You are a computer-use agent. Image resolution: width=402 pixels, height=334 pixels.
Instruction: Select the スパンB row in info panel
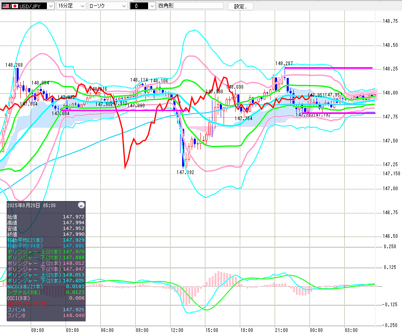(x=46, y=316)
